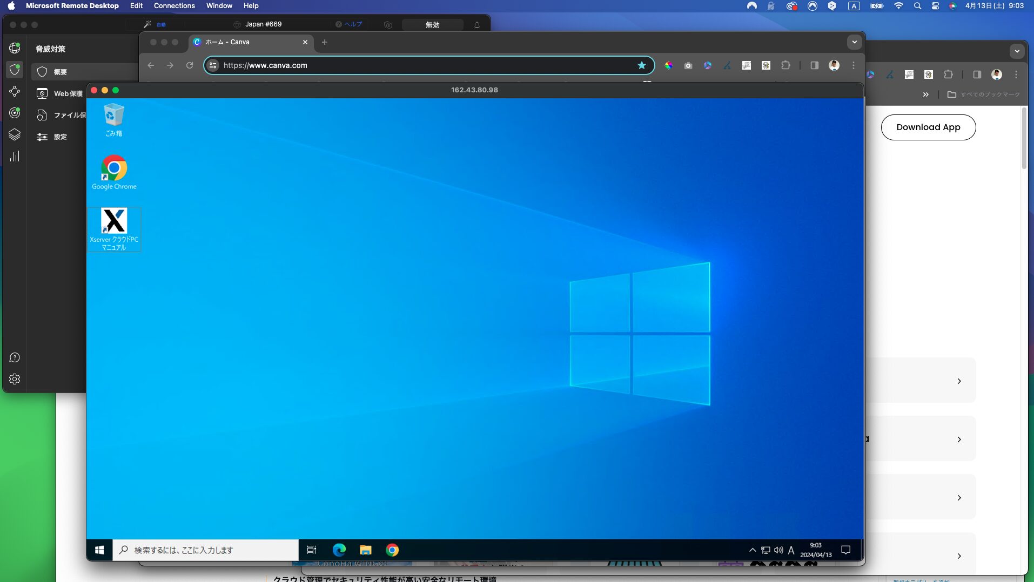Click the camera screenshot extension icon in browser toolbar
Image resolution: width=1034 pixels, height=582 pixels.
pos(688,65)
